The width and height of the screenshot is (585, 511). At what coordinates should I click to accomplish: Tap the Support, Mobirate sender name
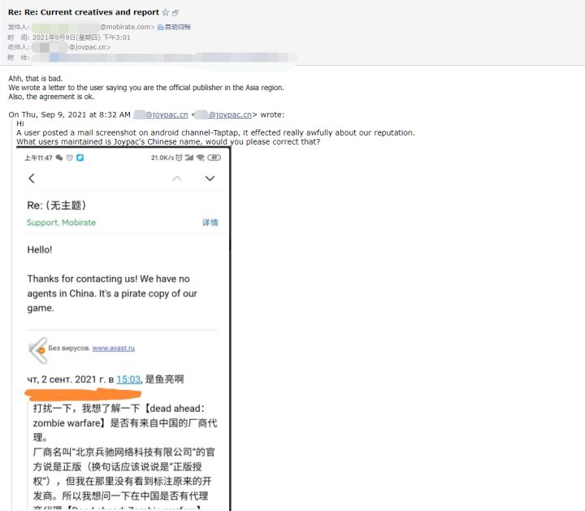(x=61, y=223)
